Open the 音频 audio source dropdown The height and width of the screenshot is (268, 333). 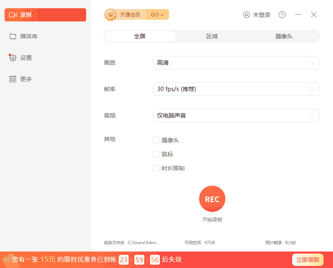click(x=236, y=115)
